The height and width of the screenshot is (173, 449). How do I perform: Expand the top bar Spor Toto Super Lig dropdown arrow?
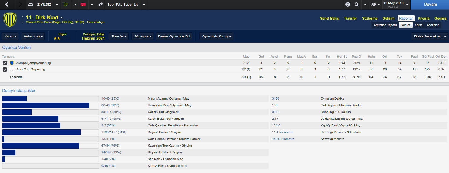144,5
